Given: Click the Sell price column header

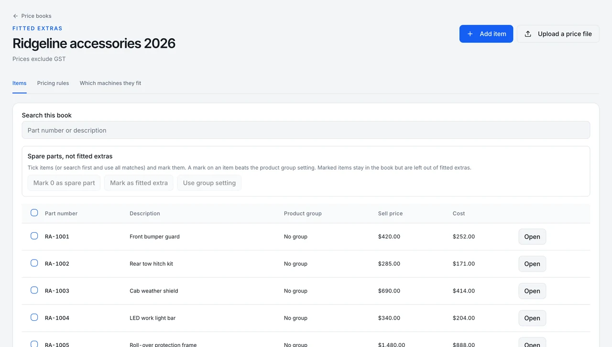Looking at the screenshot, I should (x=391, y=214).
